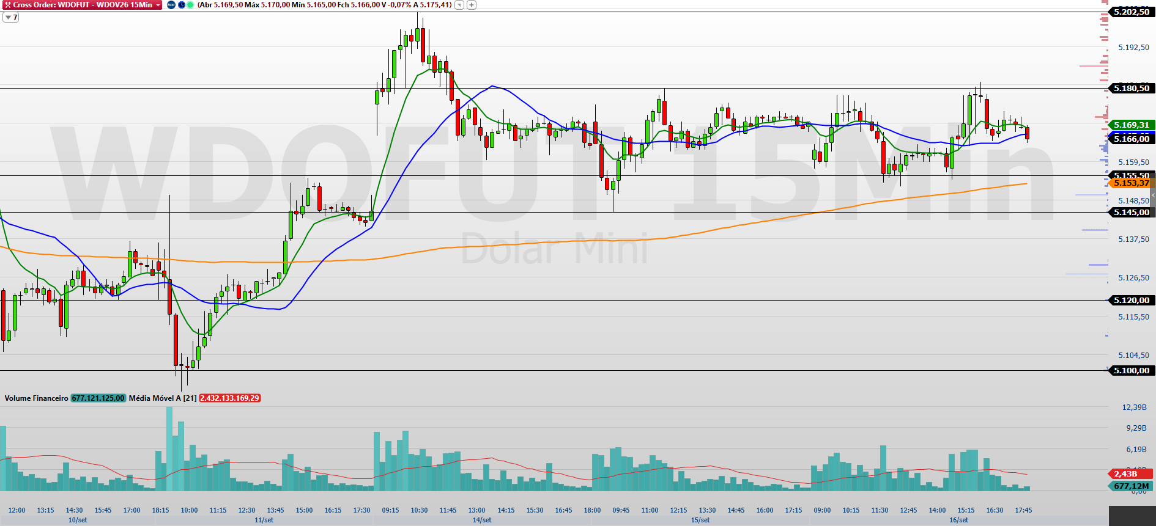
Task: Click the plus button to add indicator
Action: (472, 5)
